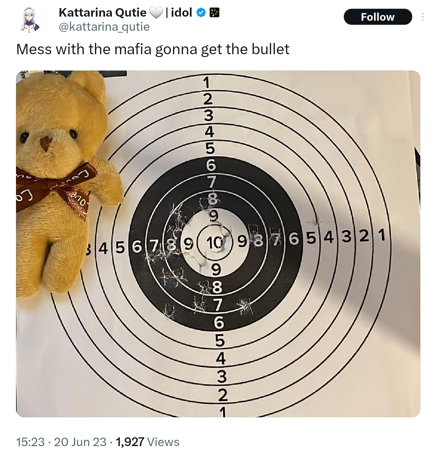Click the blue verified checkmark badge
436x453 pixels.
point(201,13)
